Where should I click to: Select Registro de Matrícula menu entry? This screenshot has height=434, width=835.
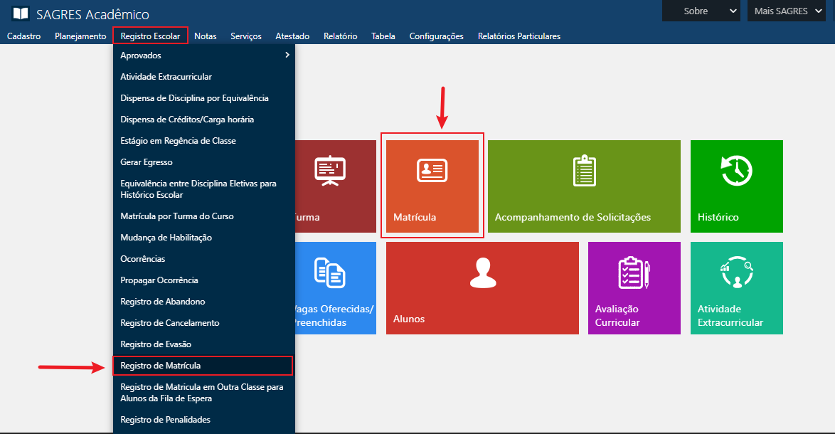161,366
